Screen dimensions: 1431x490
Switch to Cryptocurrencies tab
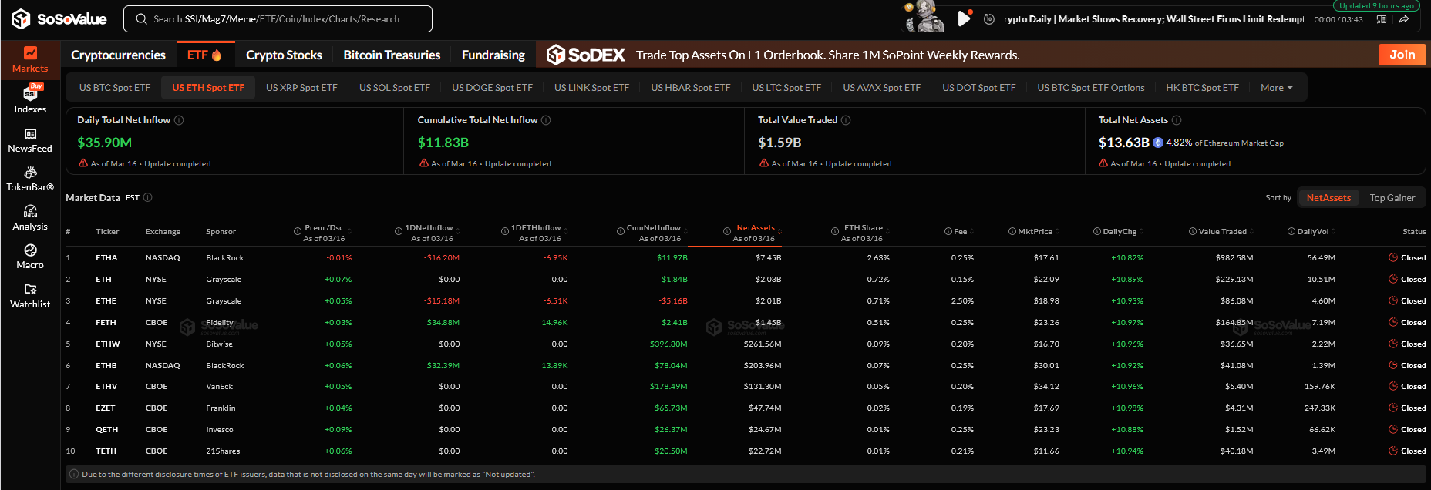click(x=118, y=55)
